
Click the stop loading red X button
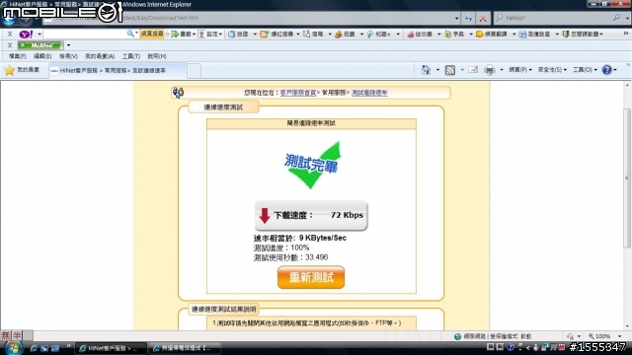[x=483, y=18]
